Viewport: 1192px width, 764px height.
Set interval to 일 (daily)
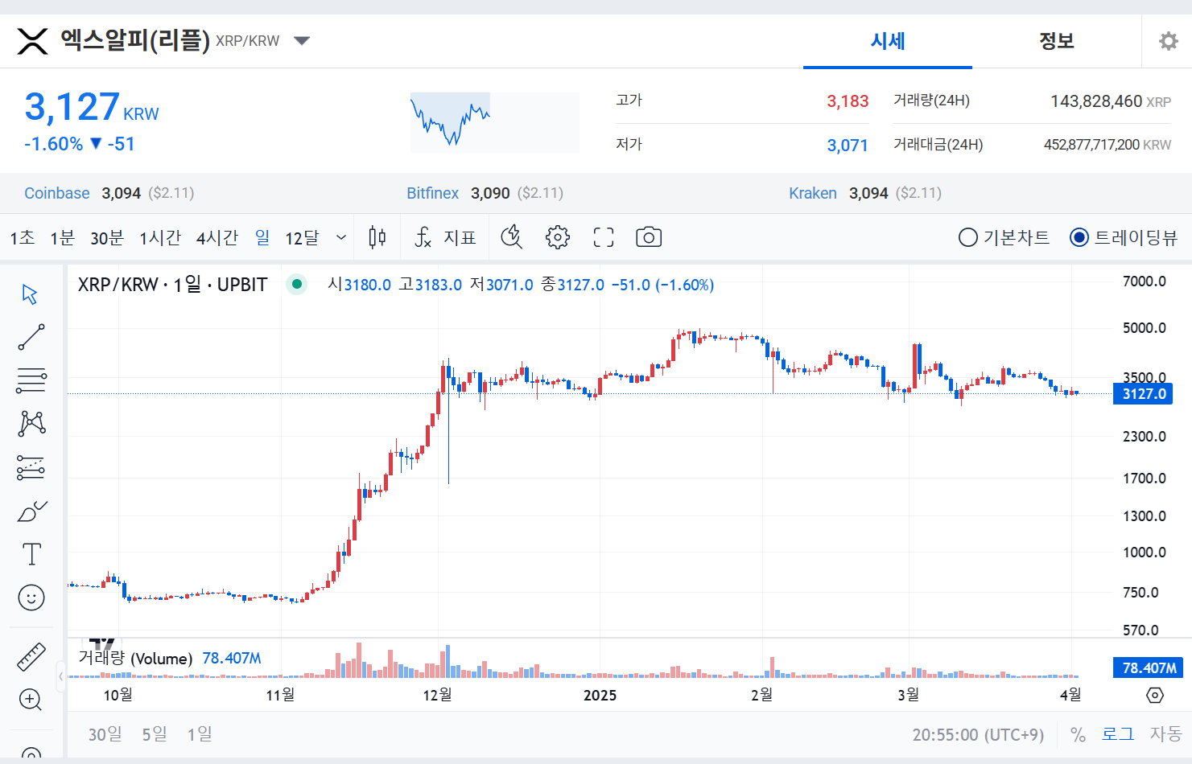tap(262, 237)
